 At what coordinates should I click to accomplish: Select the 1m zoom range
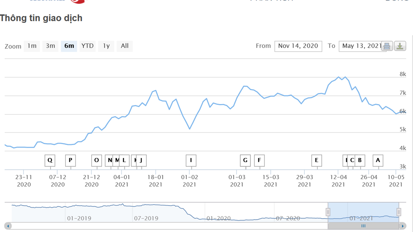(x=32, y=46)
